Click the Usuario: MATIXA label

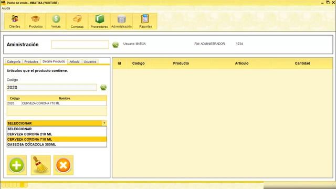pos(134,44)
